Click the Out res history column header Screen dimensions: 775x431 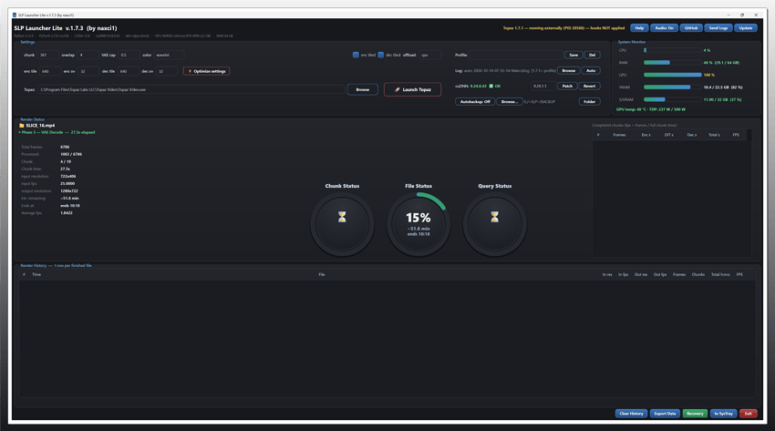click(x=641, y=274)
